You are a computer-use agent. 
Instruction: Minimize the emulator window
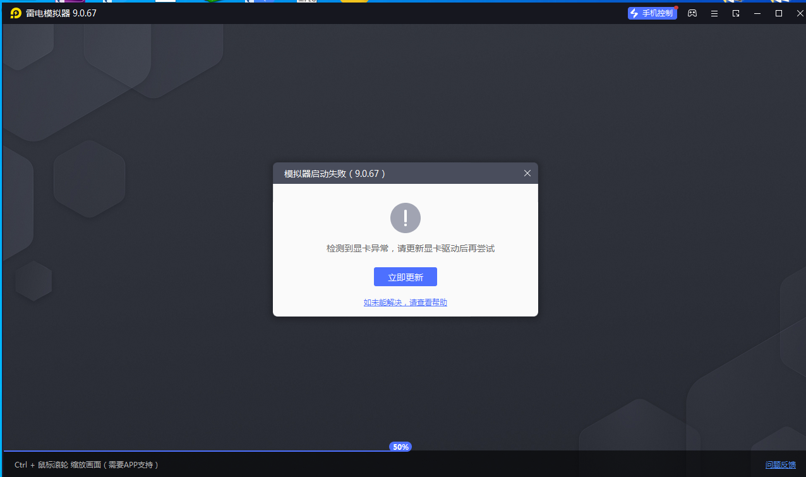coord(757,13)
